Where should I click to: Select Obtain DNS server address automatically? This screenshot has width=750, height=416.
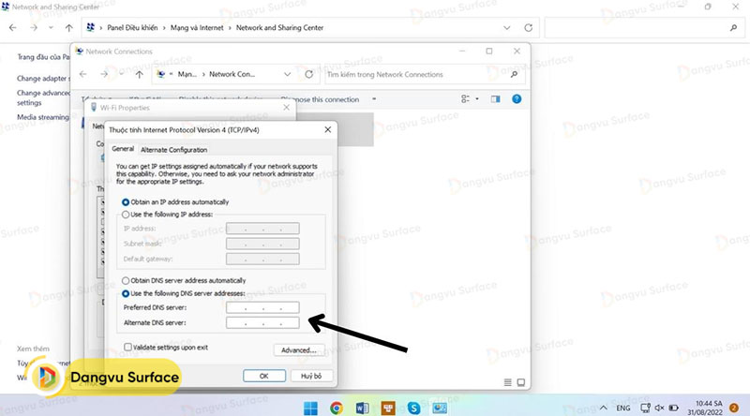(x=184, y=281)
